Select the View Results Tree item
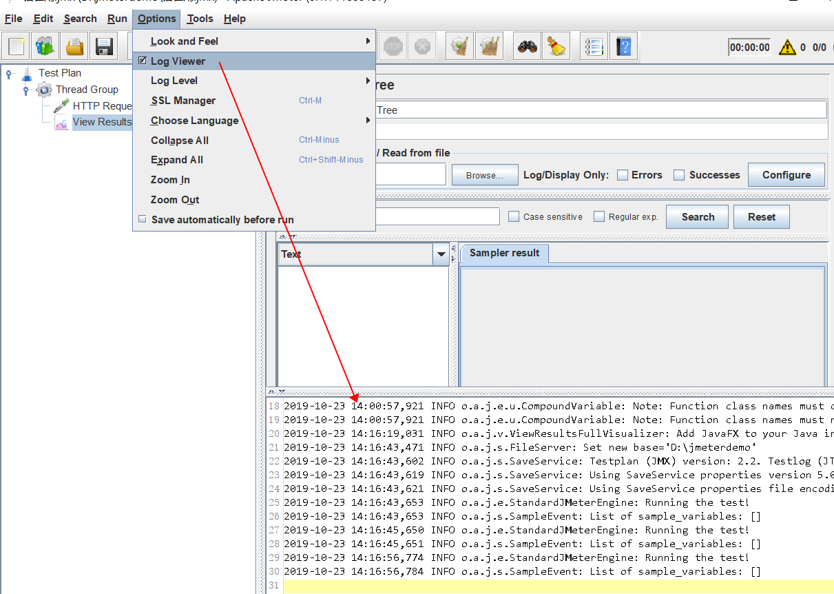Screen dimensions: 834x594 pyautogui.click(x=102, y=122)
